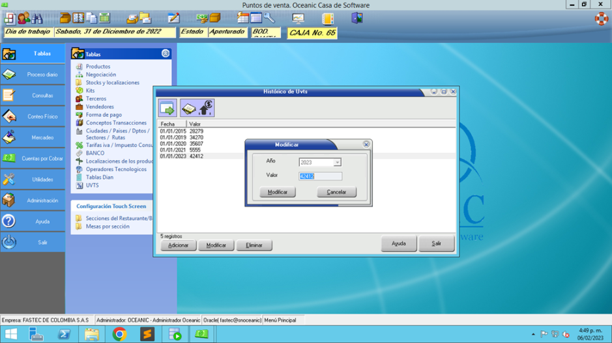Click the Adicionar button
Image resolution: width=612 pixels, height=343 pixels.
coord(179,245)
